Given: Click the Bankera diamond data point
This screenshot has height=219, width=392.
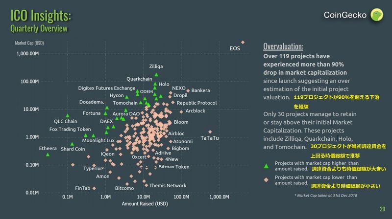Looking at the screenshot, I should [x=188, y=90].
